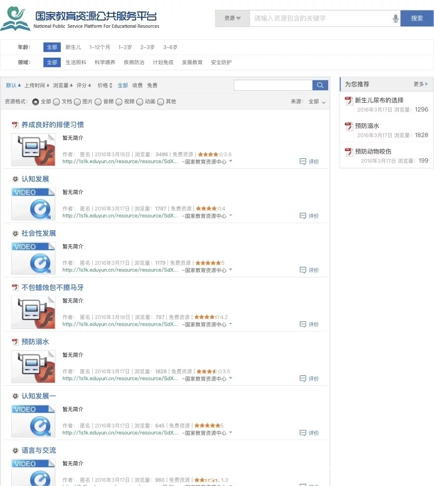Screen dimensions: 434x486
Task: Click the microphone voice search icon
Action: [x=395, y=18]
